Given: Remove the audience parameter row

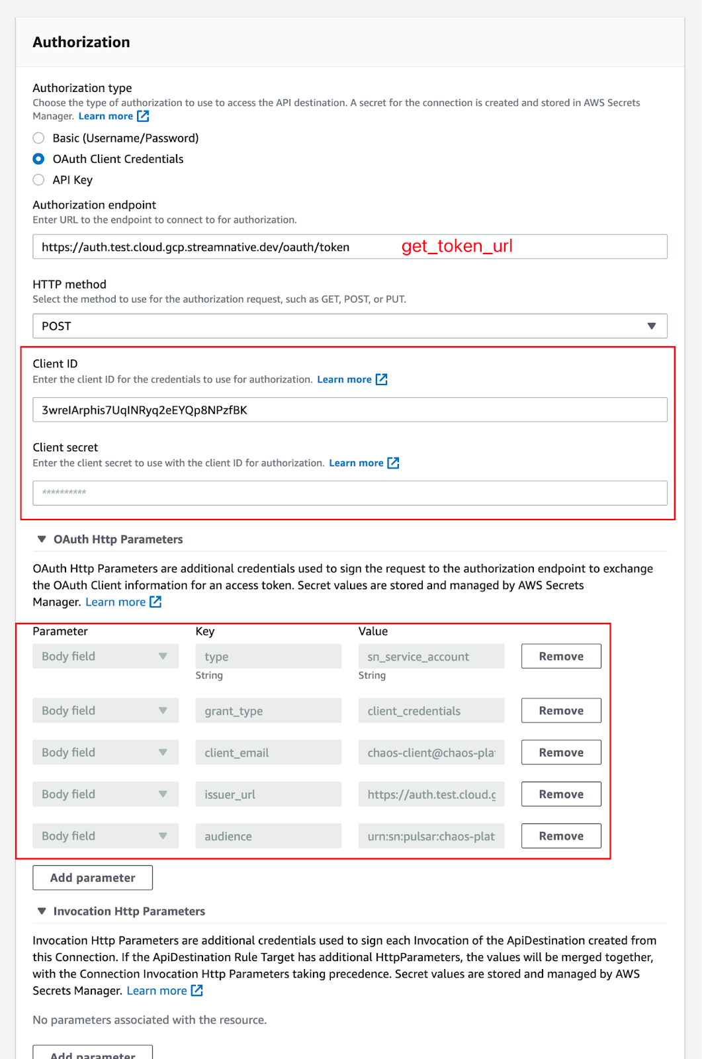Looking at the screenshot, I should [560, 836].
